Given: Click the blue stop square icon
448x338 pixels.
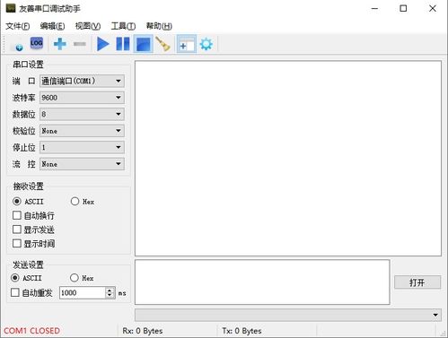Looking at the screenshot, I should (144, 44).
